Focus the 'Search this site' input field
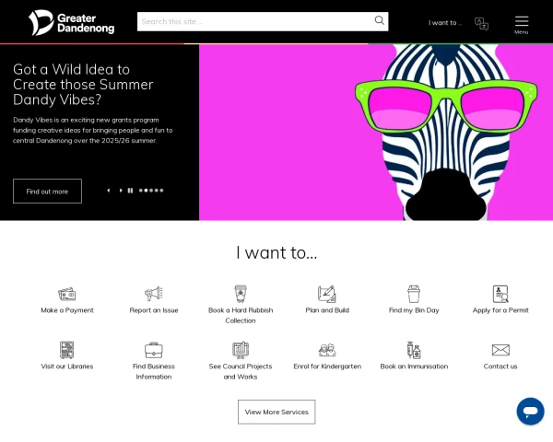The width and height of the screenshot is (553, 442). click(x=253, y=21)
